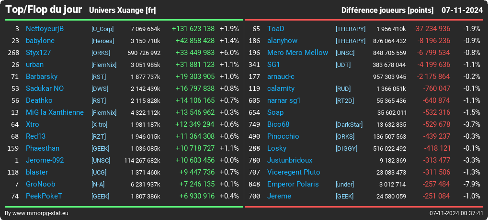Click the ToaD player name

point(276,29)
